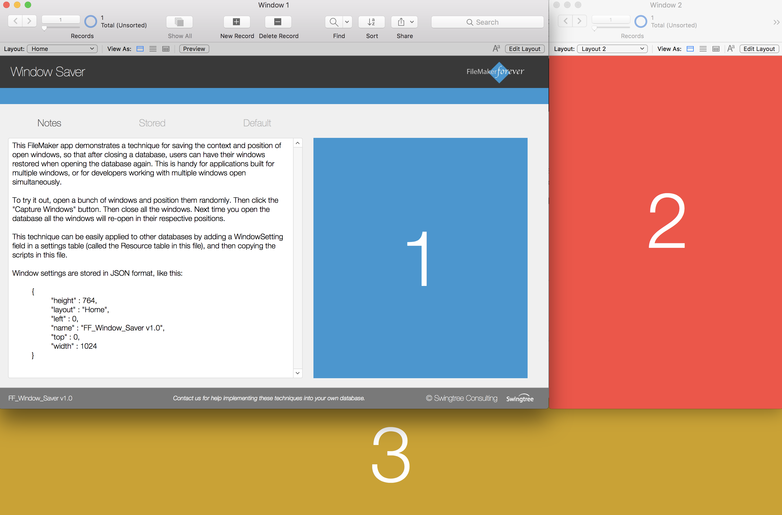The image size is (782, 515).
Task: Go to previous record in Window 2
Action: [565, 21]
